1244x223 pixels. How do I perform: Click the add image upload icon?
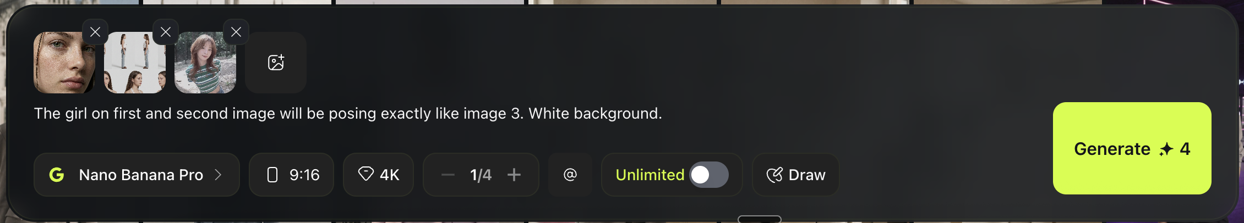coord(276,63)
